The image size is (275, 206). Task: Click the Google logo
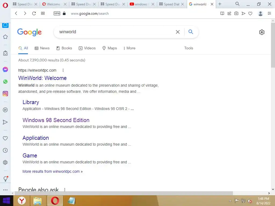click(x=30, y=32)
